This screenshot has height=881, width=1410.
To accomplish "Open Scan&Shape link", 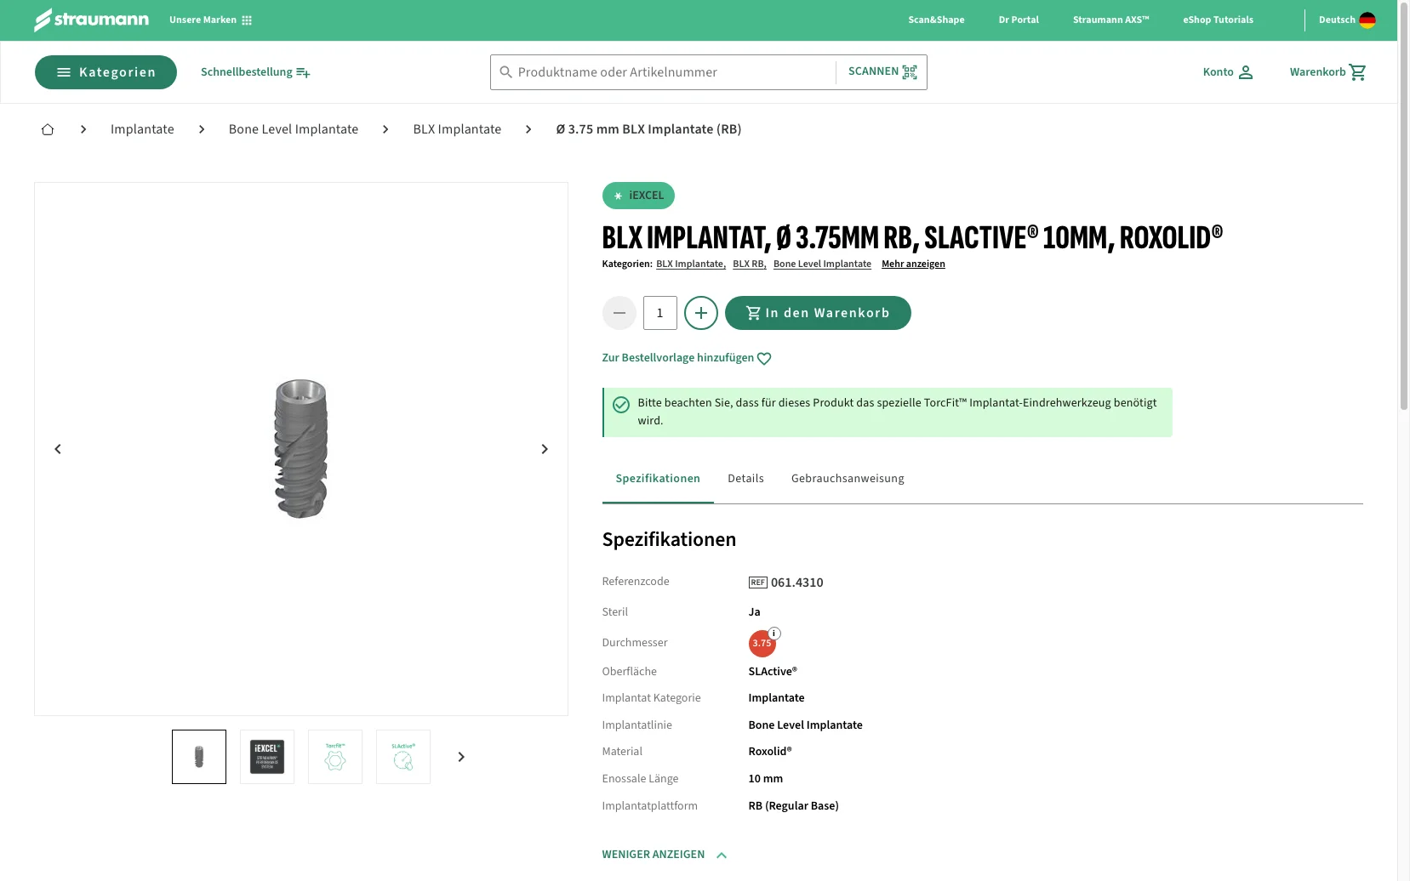I will tap(936, 20).
